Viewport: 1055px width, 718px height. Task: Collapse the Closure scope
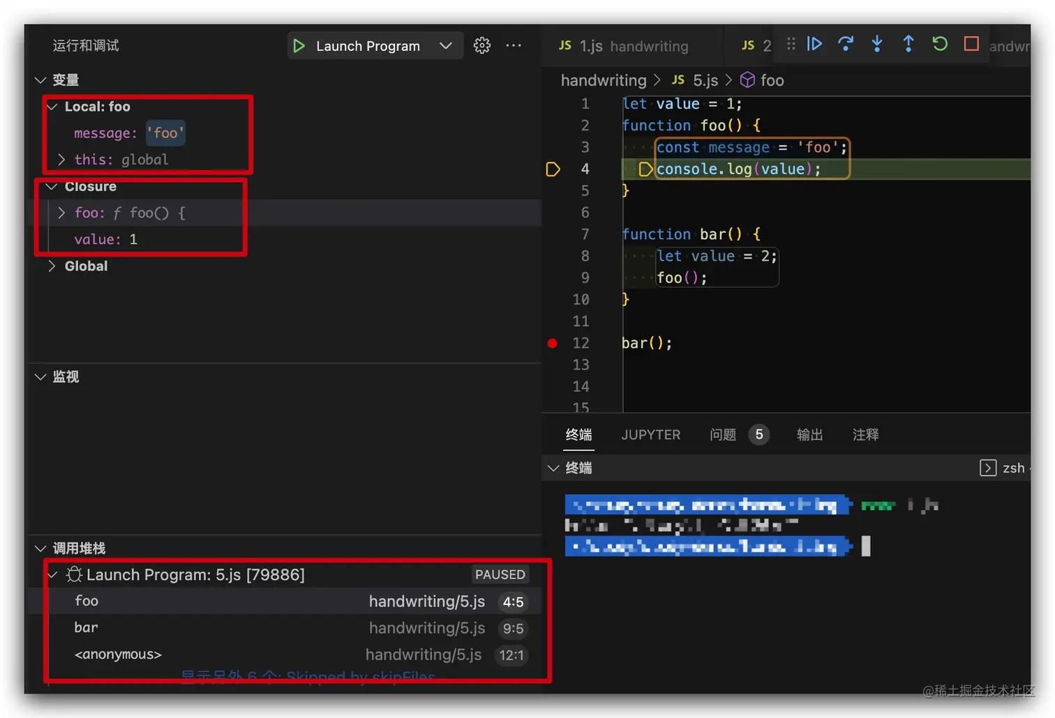[52, 187]
